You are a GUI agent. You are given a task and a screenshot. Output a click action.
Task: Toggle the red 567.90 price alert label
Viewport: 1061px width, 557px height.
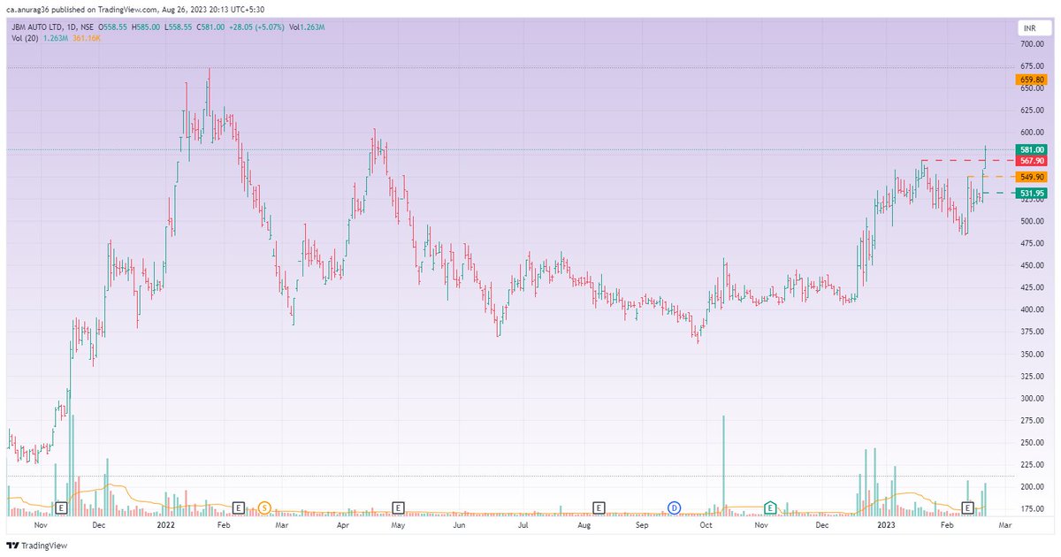(1033, 162)
